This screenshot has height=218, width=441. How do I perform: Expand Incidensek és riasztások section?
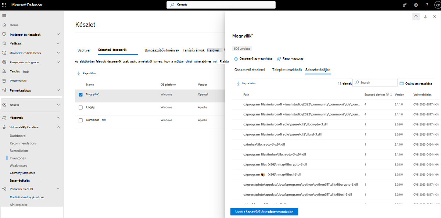tap(58, 34)
